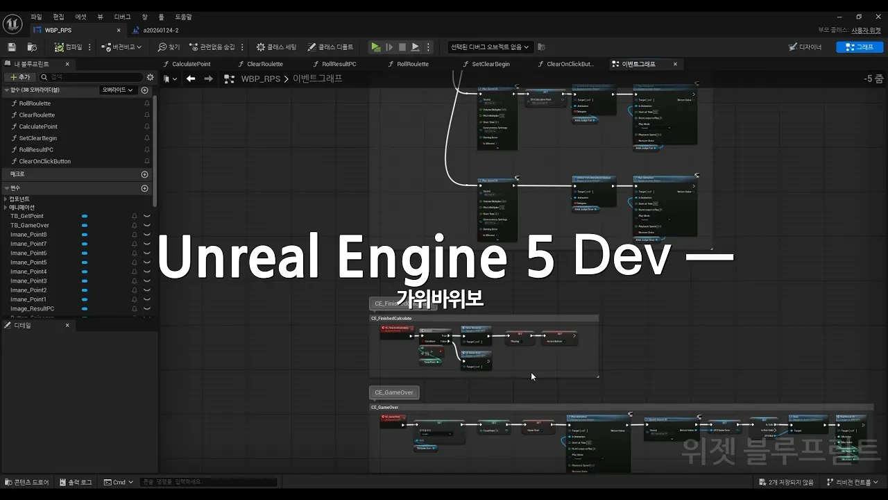Collapse the 함수 functions section

tap(7, 90)
